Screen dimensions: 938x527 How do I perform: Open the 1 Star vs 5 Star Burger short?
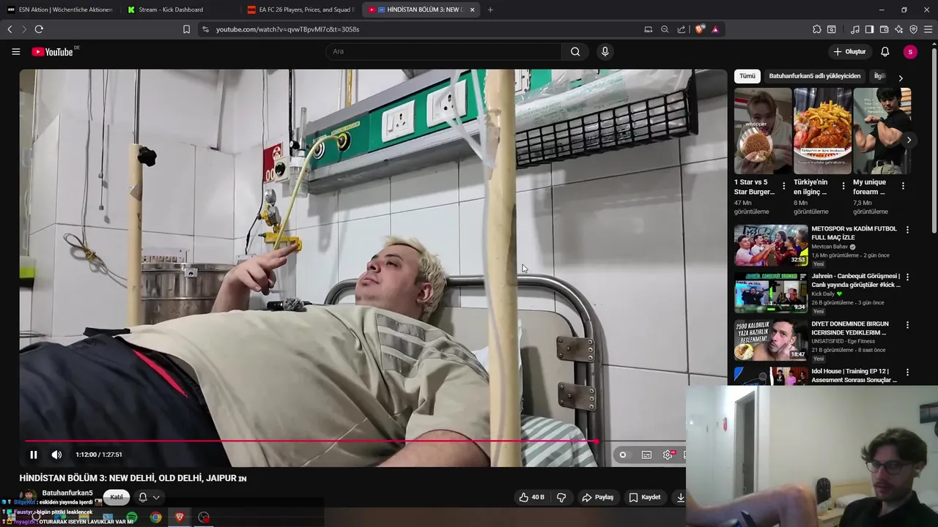click(763, 131)
